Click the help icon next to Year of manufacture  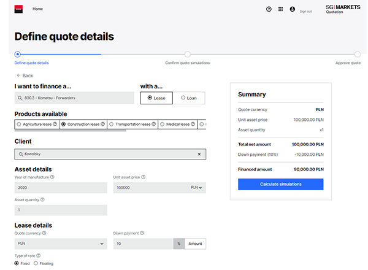coord(52,177)
